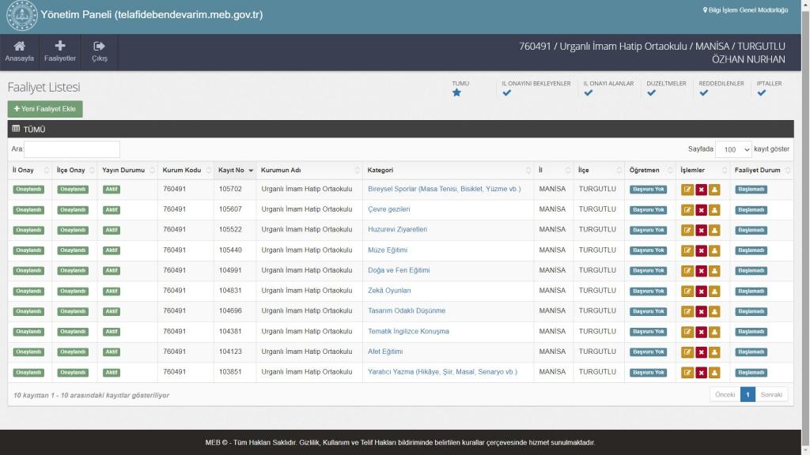Image resolution: width=810 pixels, height=455 pixels.
Task: Select the İPTALLER filter tab
Action: pos(762,93)
